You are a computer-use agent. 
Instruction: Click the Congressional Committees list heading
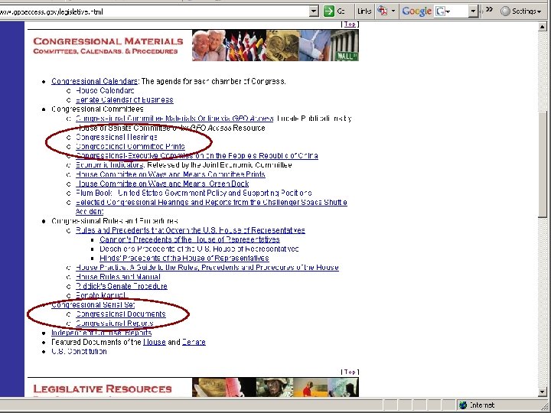point(97,109)
